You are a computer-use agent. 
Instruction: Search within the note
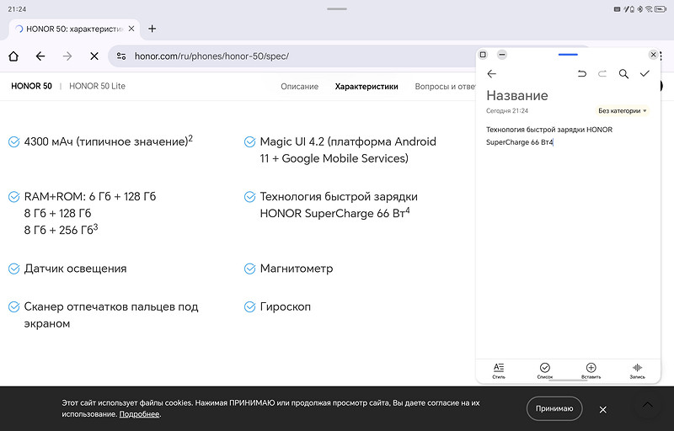click(x=623, y=74)
